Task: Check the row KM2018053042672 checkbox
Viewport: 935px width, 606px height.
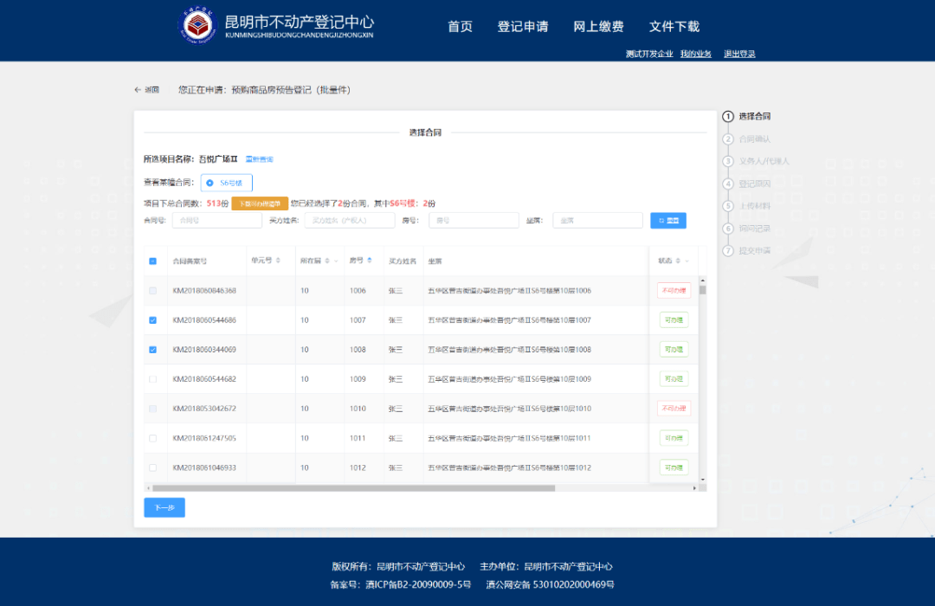Action: [x=152, y=409]
